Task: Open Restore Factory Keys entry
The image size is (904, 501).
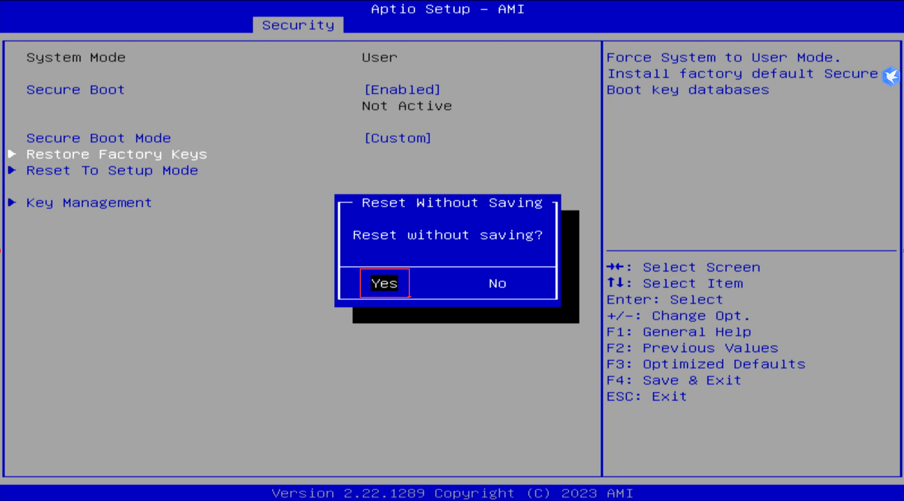Action: (x=117, y=154)
